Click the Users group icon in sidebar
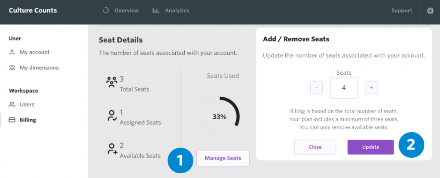 (12, 105)
